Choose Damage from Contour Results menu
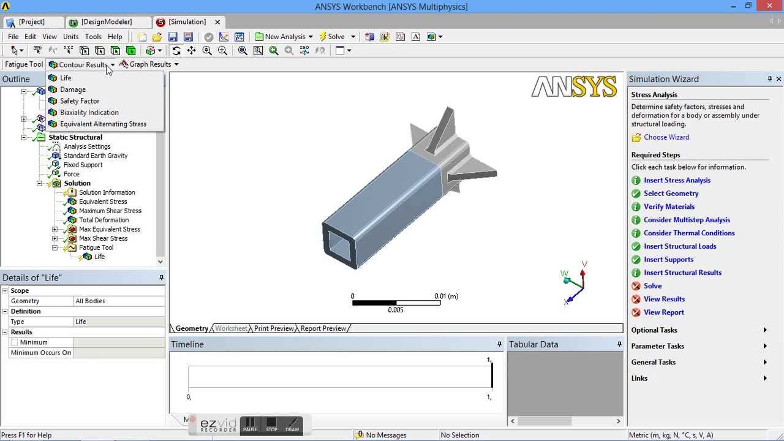784x441 pixels. point(105,89)
